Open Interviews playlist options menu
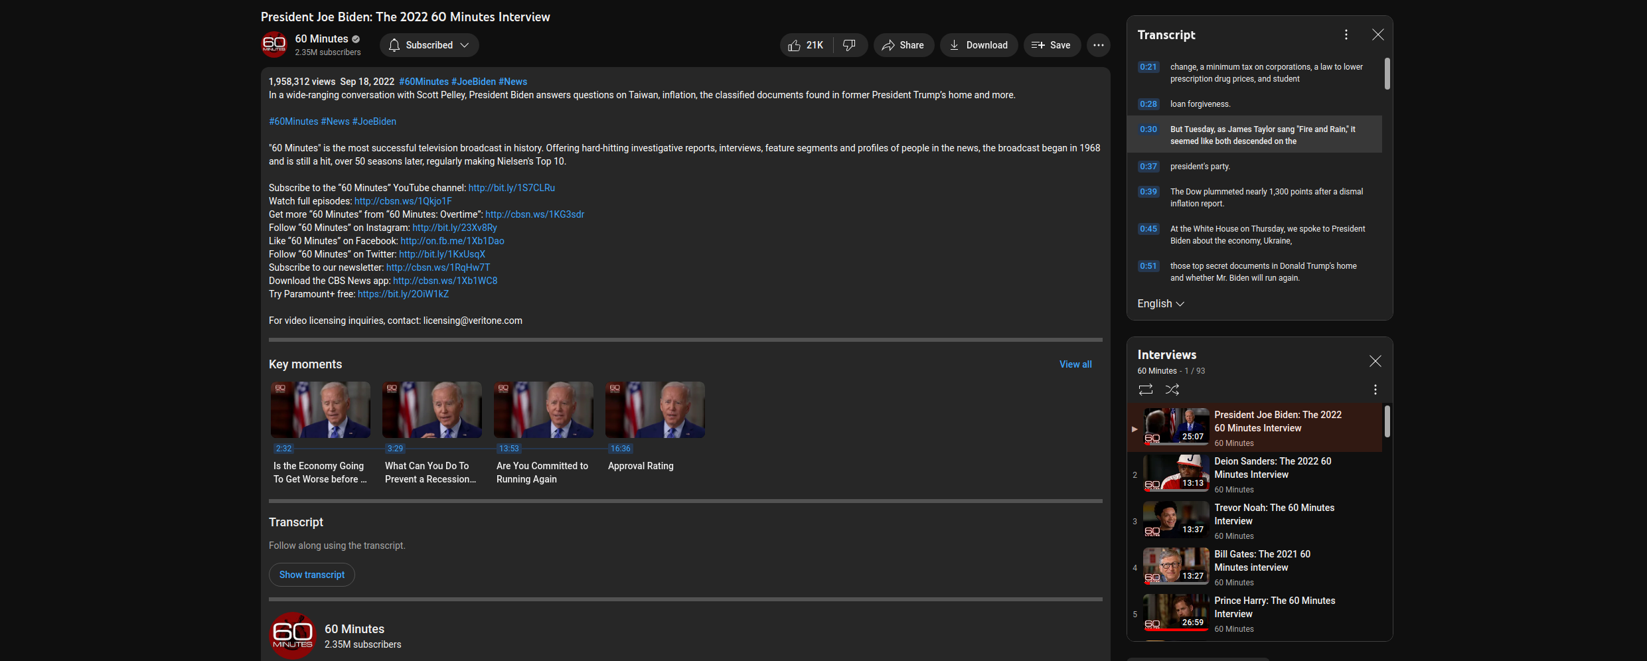 pyautogui.click(x=1375, y=390)
